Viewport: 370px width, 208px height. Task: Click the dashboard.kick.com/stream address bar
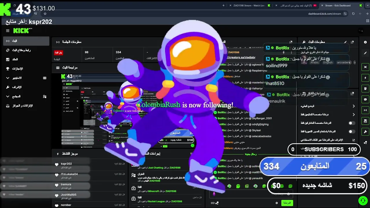point(325,14)
